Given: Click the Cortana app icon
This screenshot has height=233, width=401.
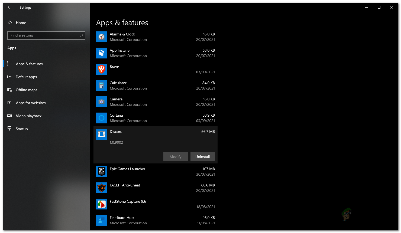Looking at the screenshot, I should click(102, 118).
